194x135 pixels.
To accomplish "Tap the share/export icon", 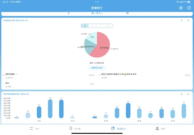I will coord(189,8).
